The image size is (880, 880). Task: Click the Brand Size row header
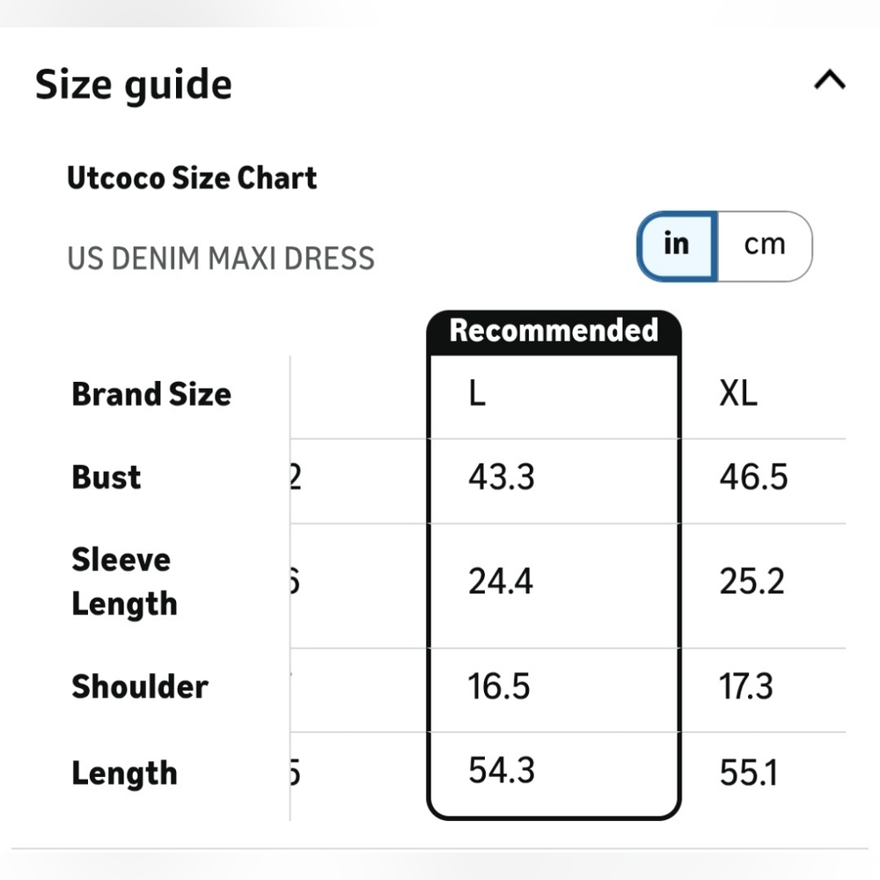point(151,394)
